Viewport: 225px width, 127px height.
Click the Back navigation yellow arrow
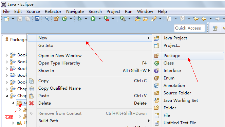coord(204,19)
